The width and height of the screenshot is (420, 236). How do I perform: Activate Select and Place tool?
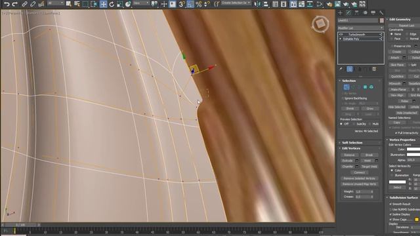[128, 4]
